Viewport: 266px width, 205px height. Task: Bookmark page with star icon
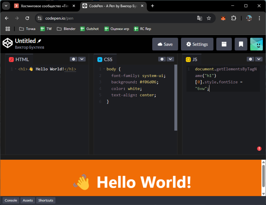click(x=209, y=18)
